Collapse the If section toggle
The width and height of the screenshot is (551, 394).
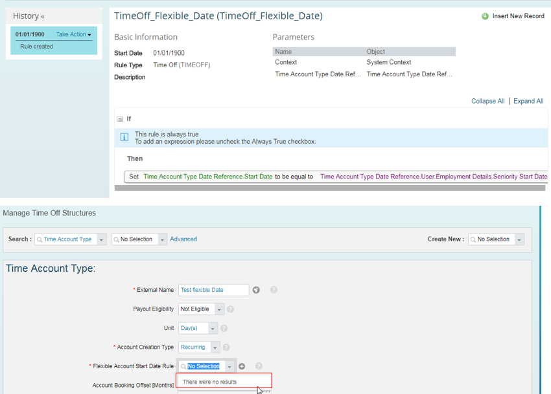[120, 119]
